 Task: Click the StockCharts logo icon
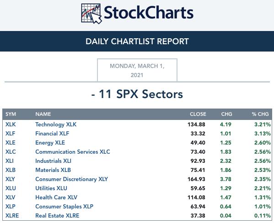pos(91,14)
